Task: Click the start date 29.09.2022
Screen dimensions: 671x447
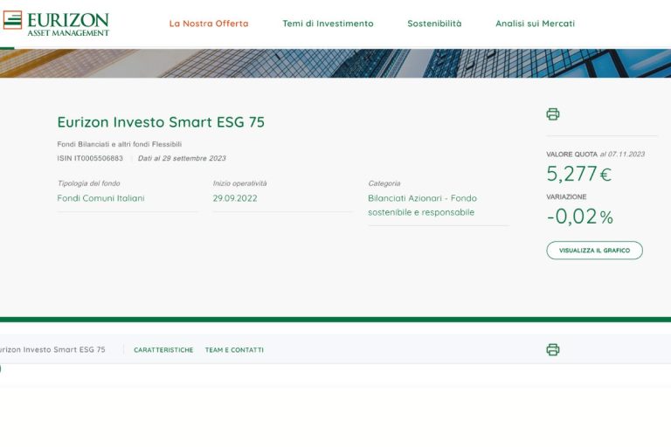Action: click(x=235, y=198)
